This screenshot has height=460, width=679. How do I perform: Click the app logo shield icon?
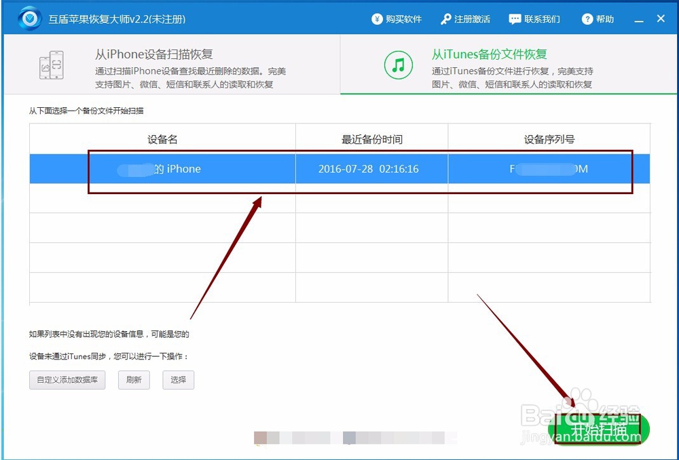coord(30,18)
